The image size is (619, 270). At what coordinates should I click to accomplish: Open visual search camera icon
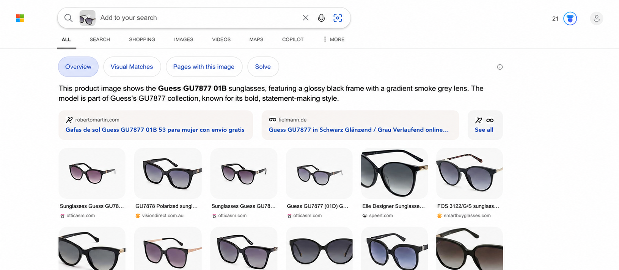tap(338, 18)
